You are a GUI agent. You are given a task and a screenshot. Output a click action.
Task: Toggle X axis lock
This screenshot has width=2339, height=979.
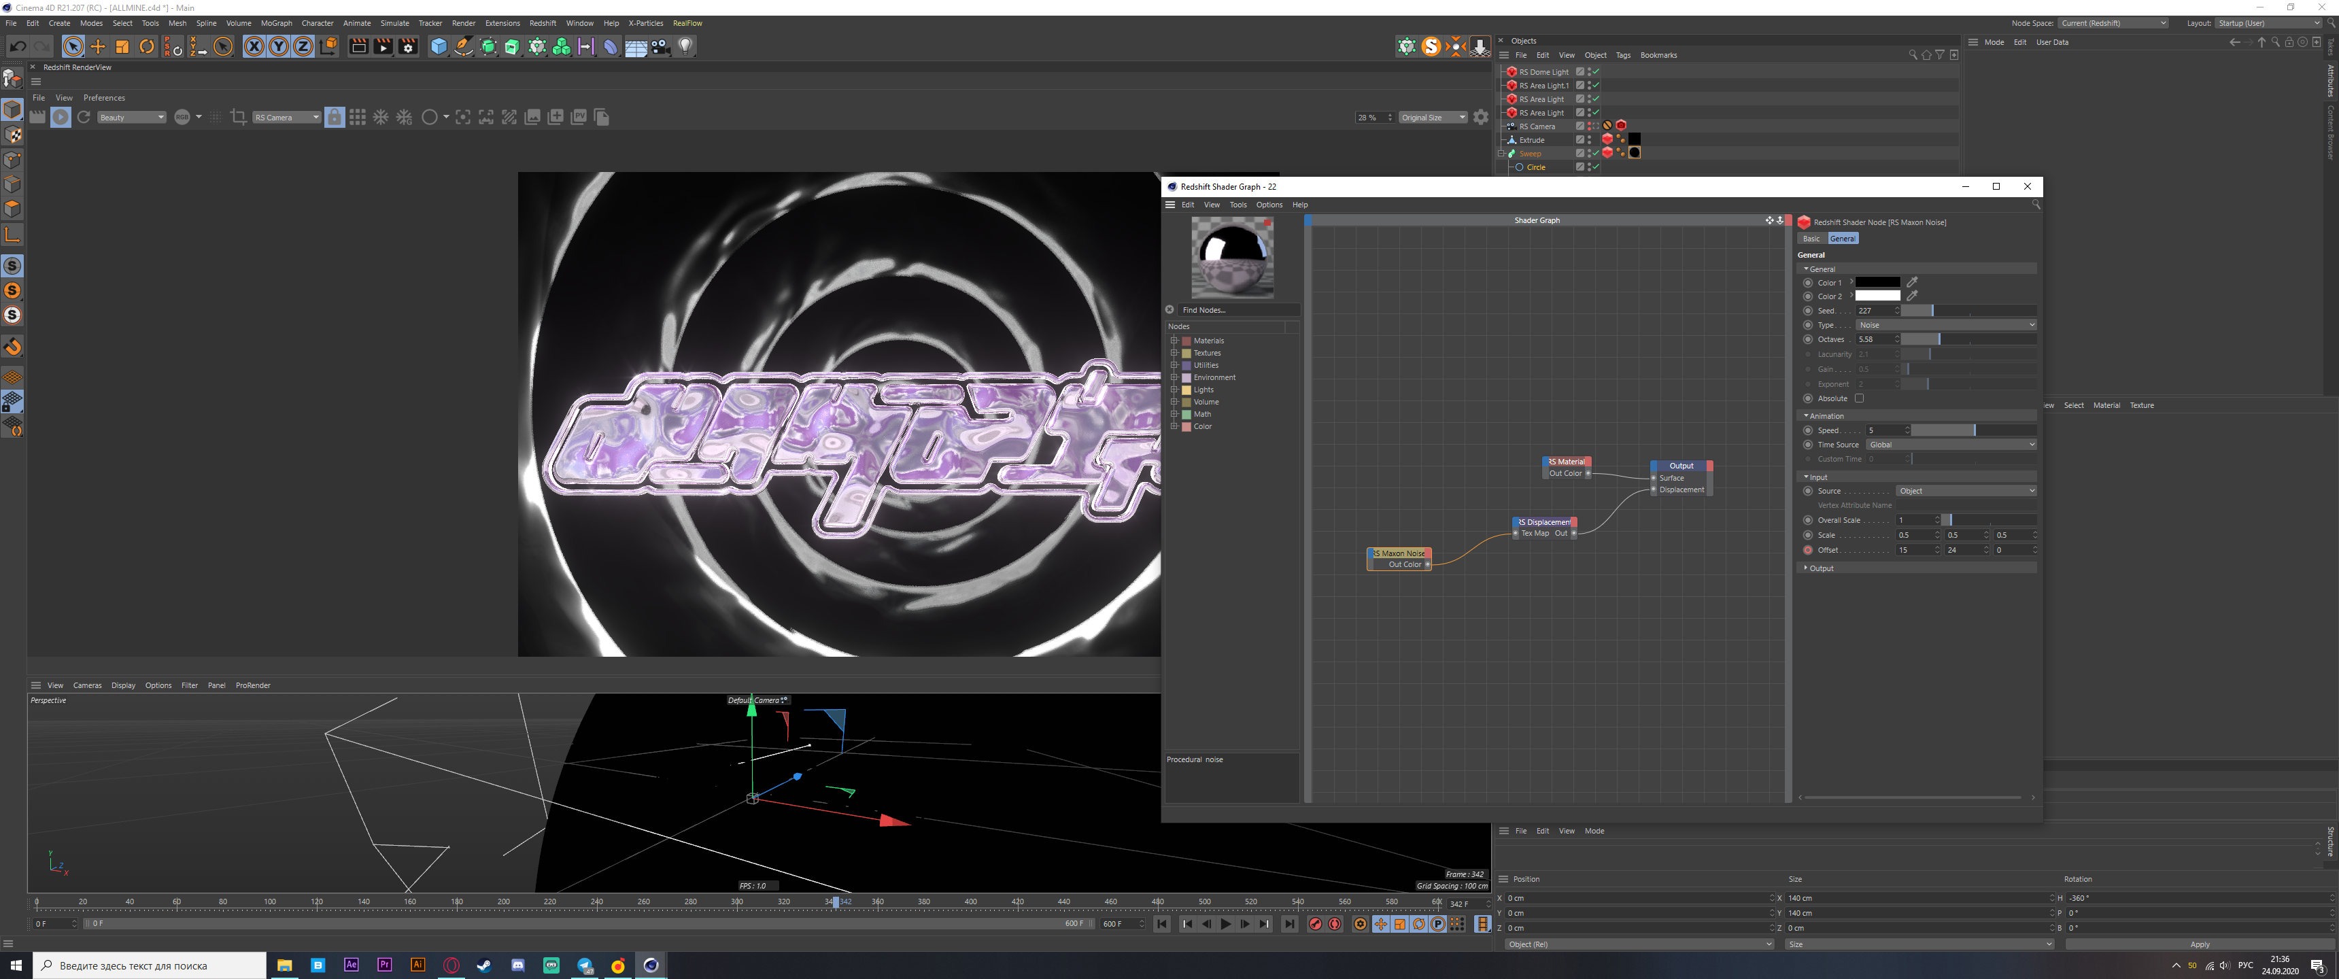(254, 46)
